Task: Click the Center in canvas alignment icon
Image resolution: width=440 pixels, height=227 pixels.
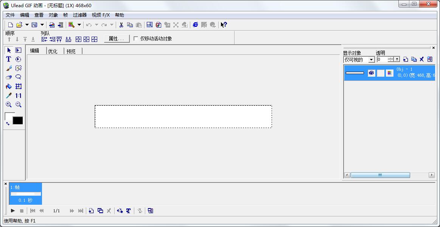Action: pos(94,39)
